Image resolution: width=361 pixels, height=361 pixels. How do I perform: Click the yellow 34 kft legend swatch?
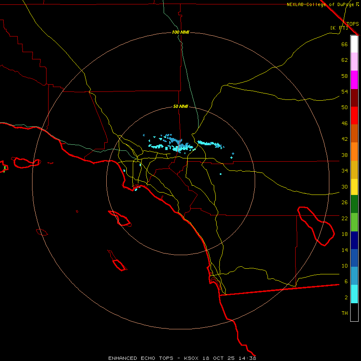click(x=354, y=187)
